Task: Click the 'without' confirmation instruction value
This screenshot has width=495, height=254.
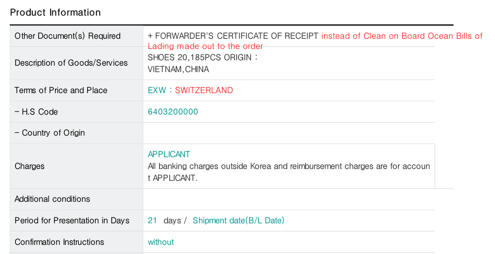Action: [161, 242]
